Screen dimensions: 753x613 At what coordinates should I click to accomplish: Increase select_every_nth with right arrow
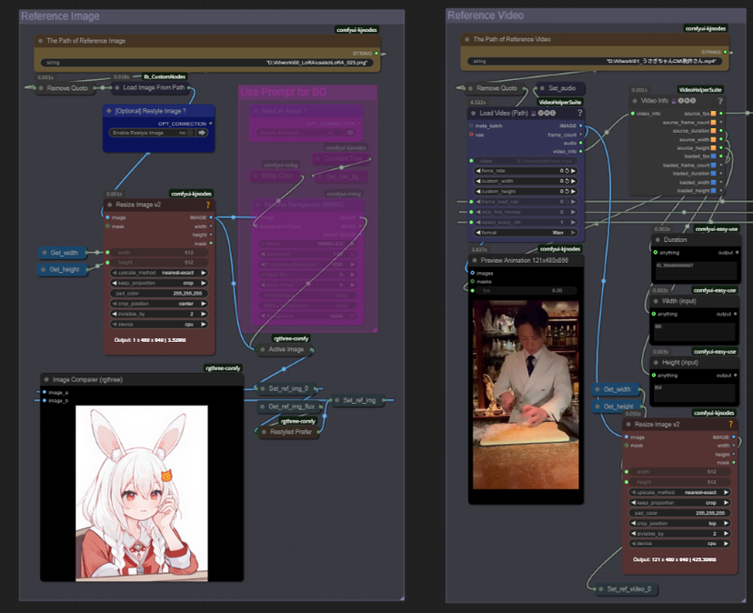pyautogui.click(x=573, y=222)
